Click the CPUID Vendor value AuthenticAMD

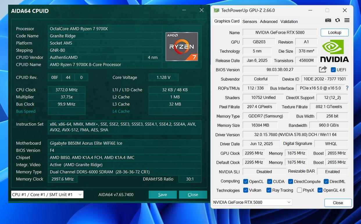tap(96, 57)
